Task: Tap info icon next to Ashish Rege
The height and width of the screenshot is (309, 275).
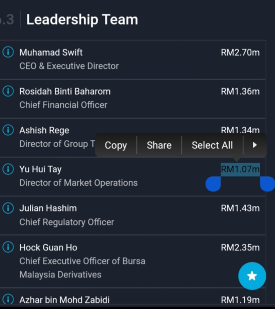Action: pyautogui.click(x=8, y=131)
